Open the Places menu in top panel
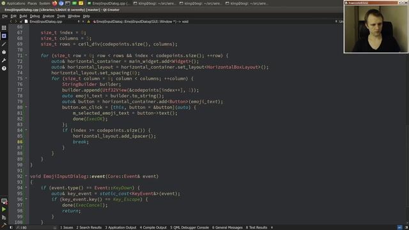 point(32,3)
